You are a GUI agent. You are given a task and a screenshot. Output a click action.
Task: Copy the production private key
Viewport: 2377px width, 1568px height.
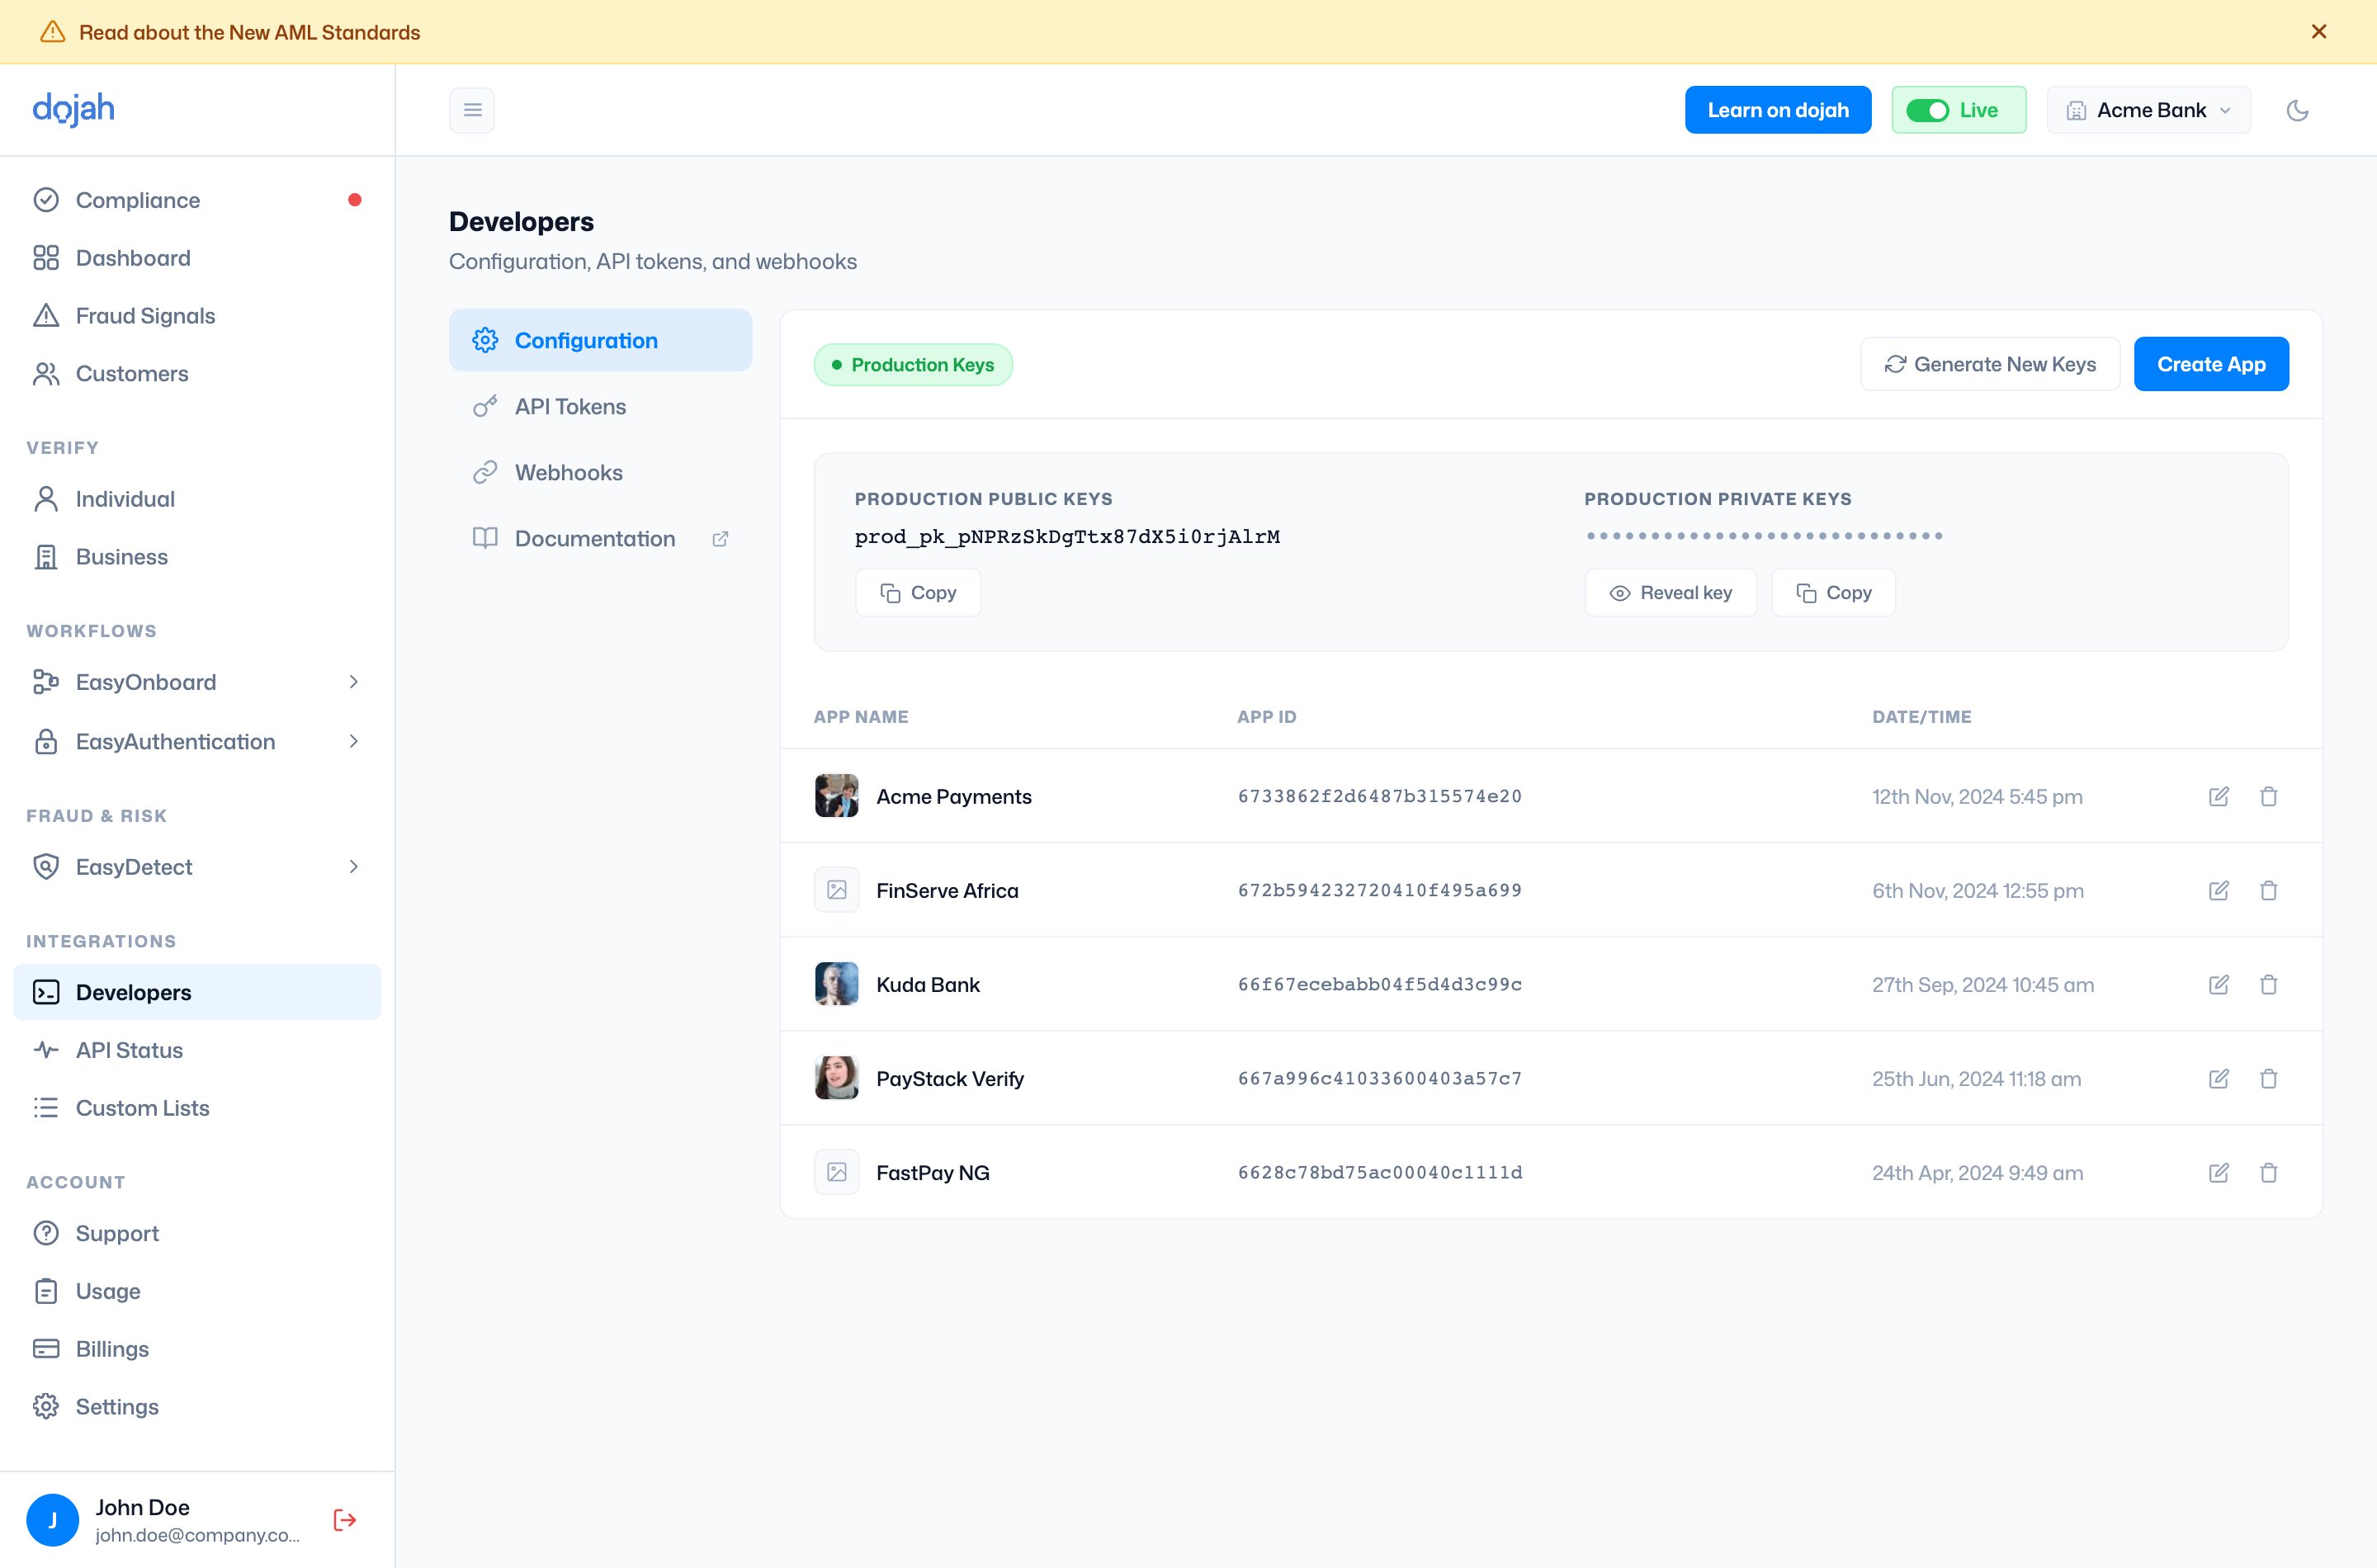click(x=1834, y=593)
